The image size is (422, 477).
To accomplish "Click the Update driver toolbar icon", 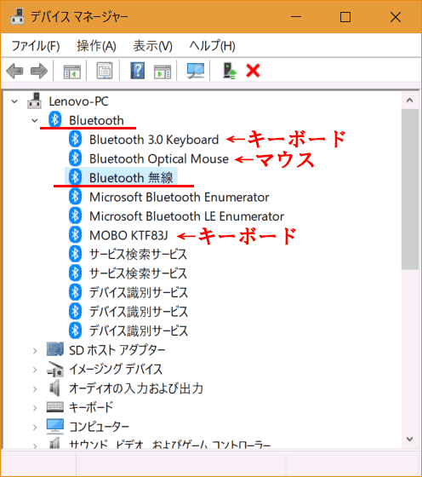I will (230, 71).
